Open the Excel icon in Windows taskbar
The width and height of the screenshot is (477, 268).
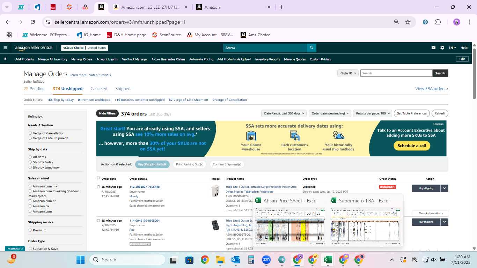(x=328, y=260)
